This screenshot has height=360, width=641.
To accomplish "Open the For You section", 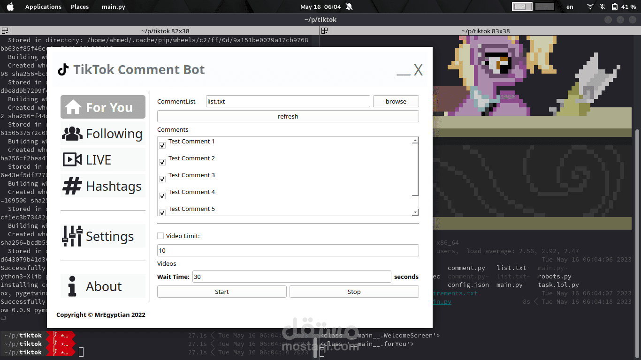I will 103,107.
